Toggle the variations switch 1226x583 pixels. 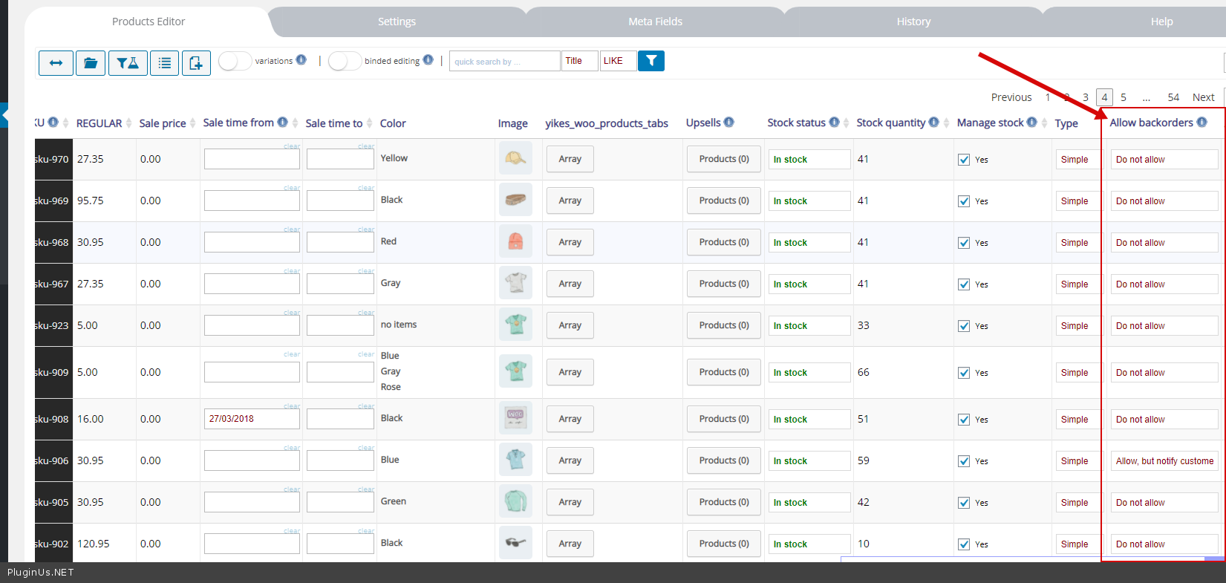[235, 61]
